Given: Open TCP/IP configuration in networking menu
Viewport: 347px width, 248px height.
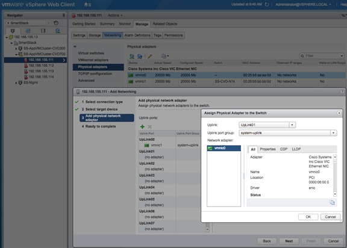Looking at the screenshot, I should pos(95,73).
